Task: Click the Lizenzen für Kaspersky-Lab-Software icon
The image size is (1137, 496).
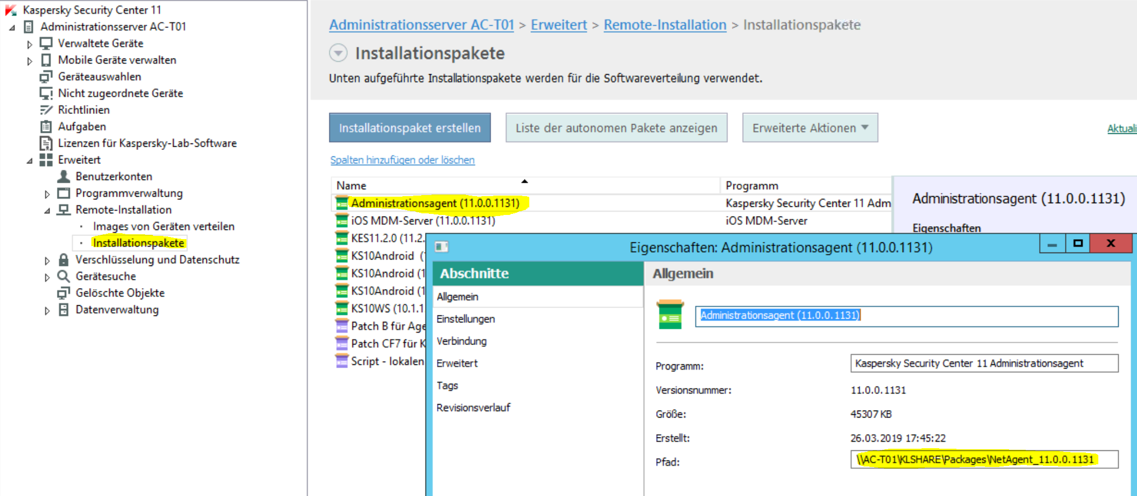Action: pyautogui.click(x=46, y=143)
